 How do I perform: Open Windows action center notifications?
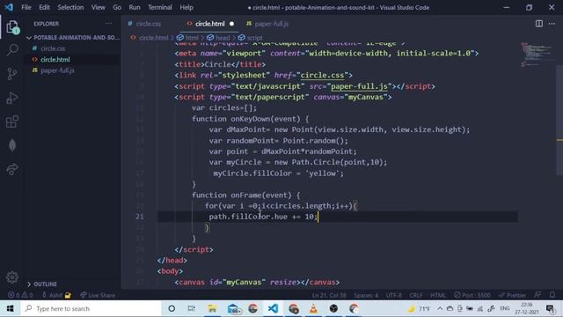click(550, 308)
